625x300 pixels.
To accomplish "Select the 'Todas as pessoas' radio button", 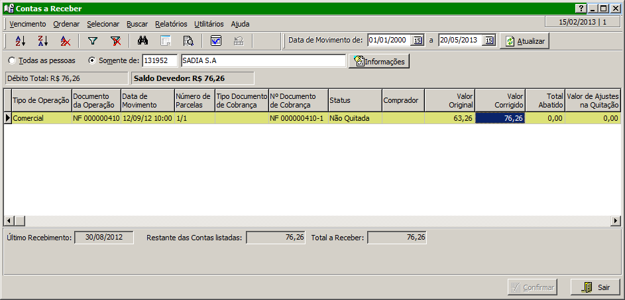I will (x=12, y=60).
